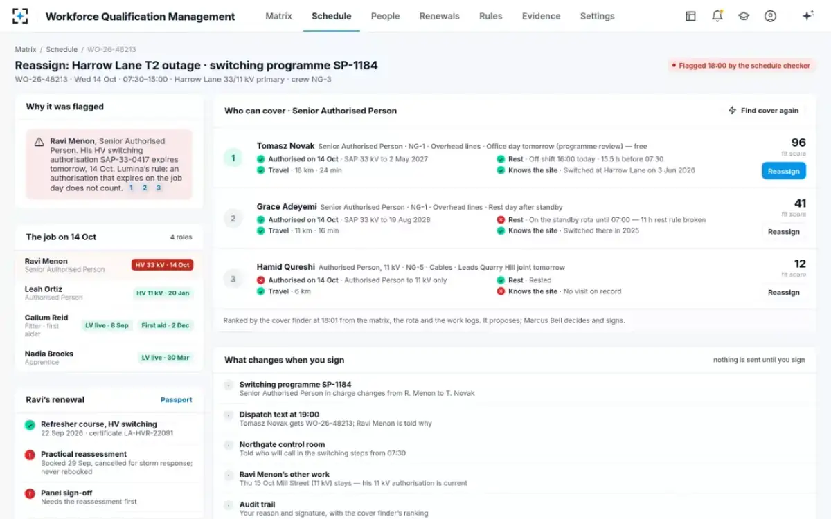Click Grace Adeyemi's green Travel check icon

click(x=261, y=230)
